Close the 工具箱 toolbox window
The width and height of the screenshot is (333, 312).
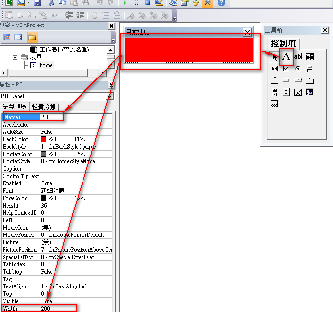tap(325, 30)
